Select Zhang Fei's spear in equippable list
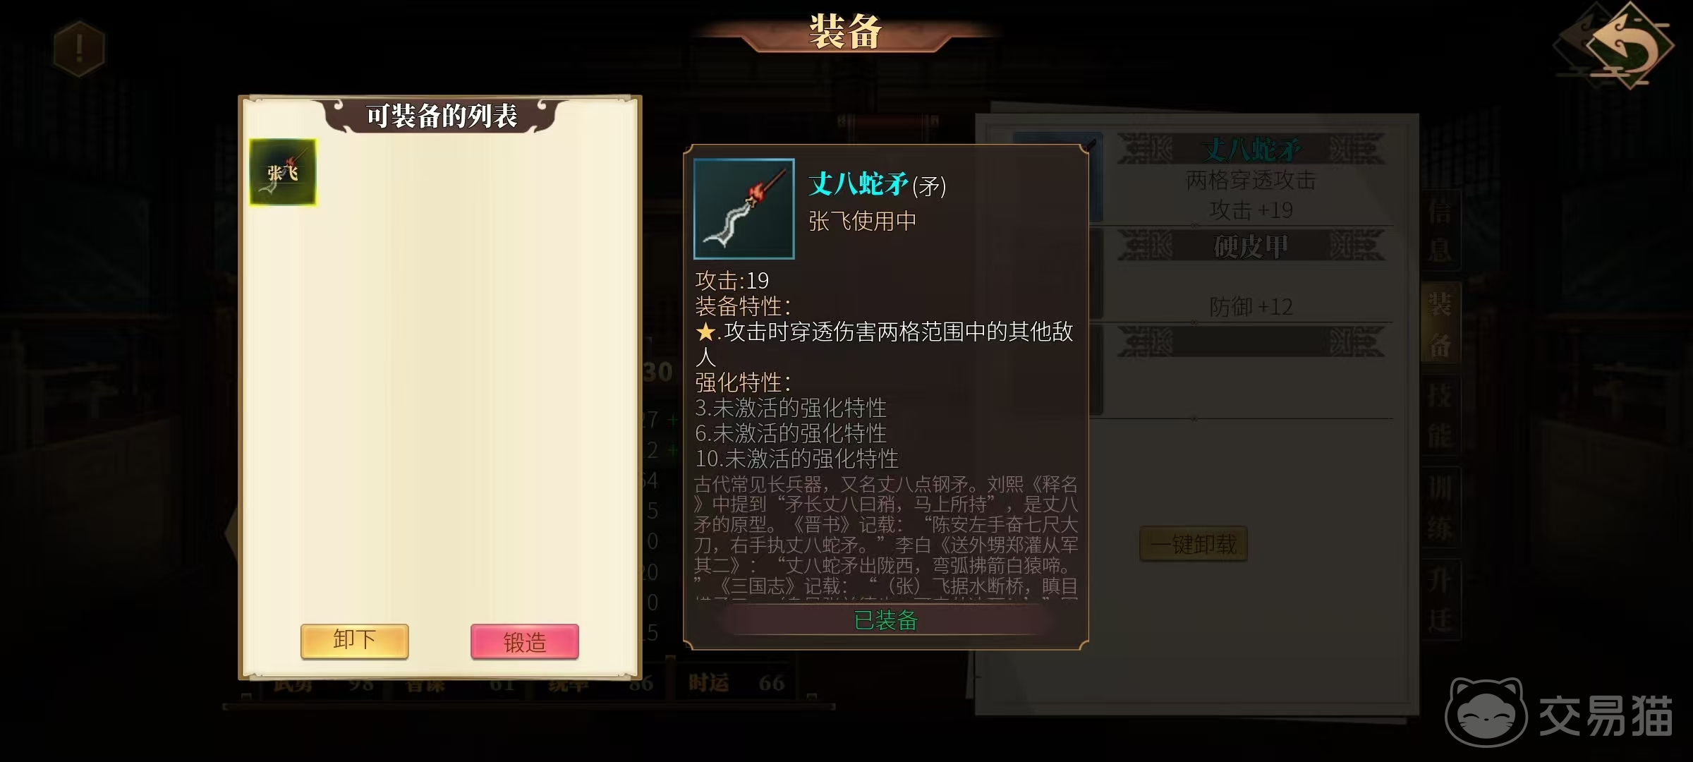 click(283, 172)
